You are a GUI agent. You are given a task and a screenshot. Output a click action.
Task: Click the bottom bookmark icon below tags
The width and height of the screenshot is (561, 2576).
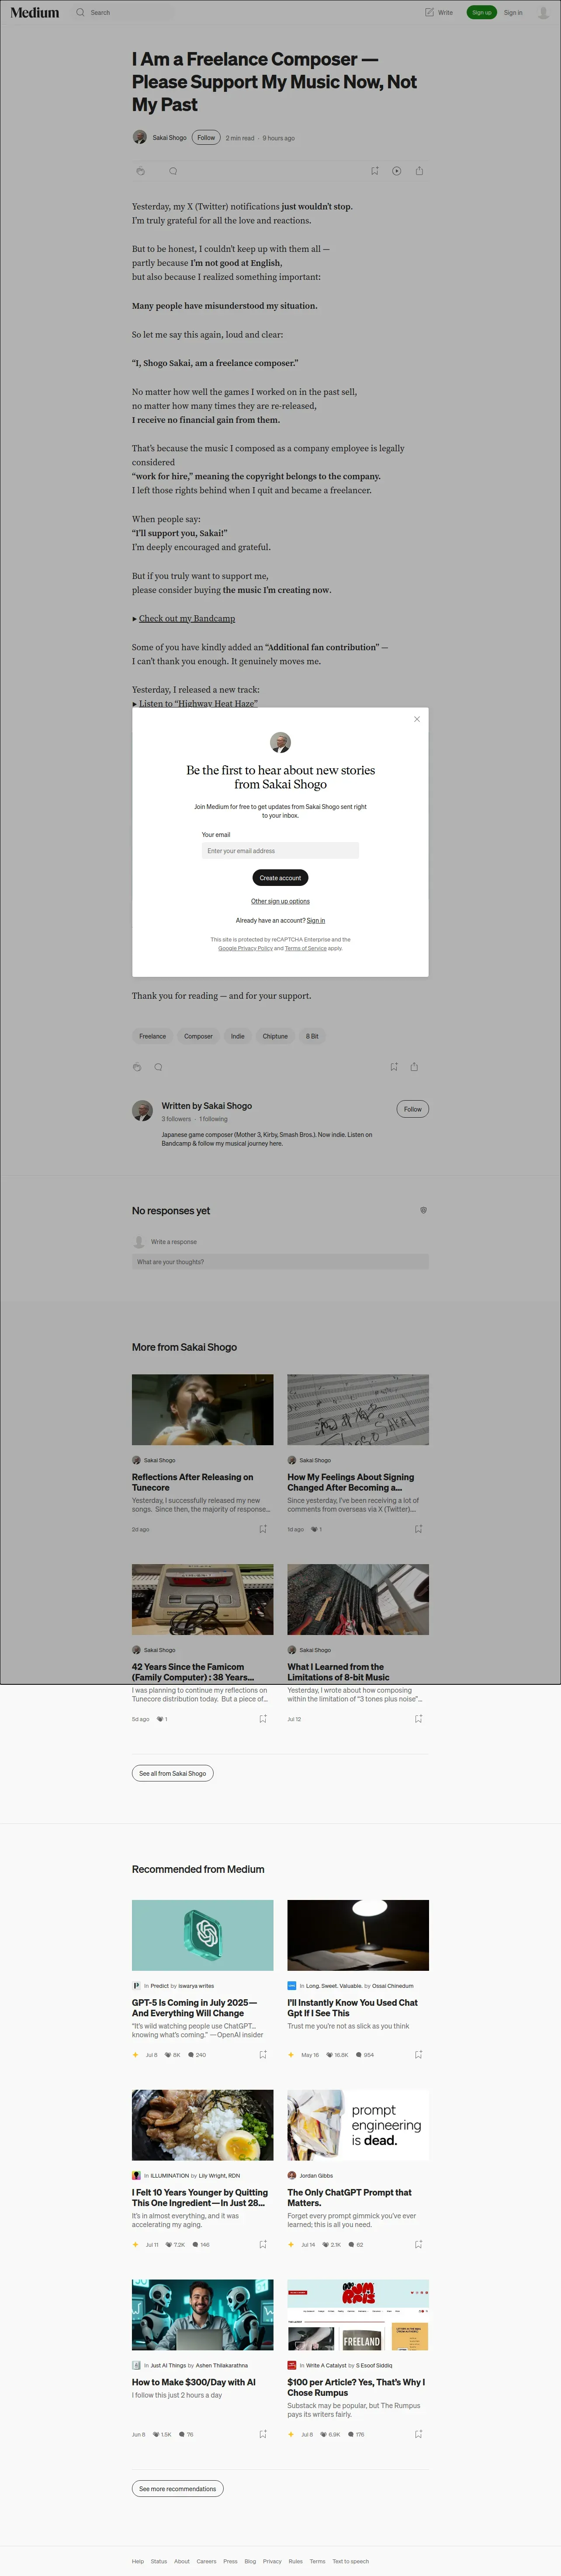click(394, 1067)
